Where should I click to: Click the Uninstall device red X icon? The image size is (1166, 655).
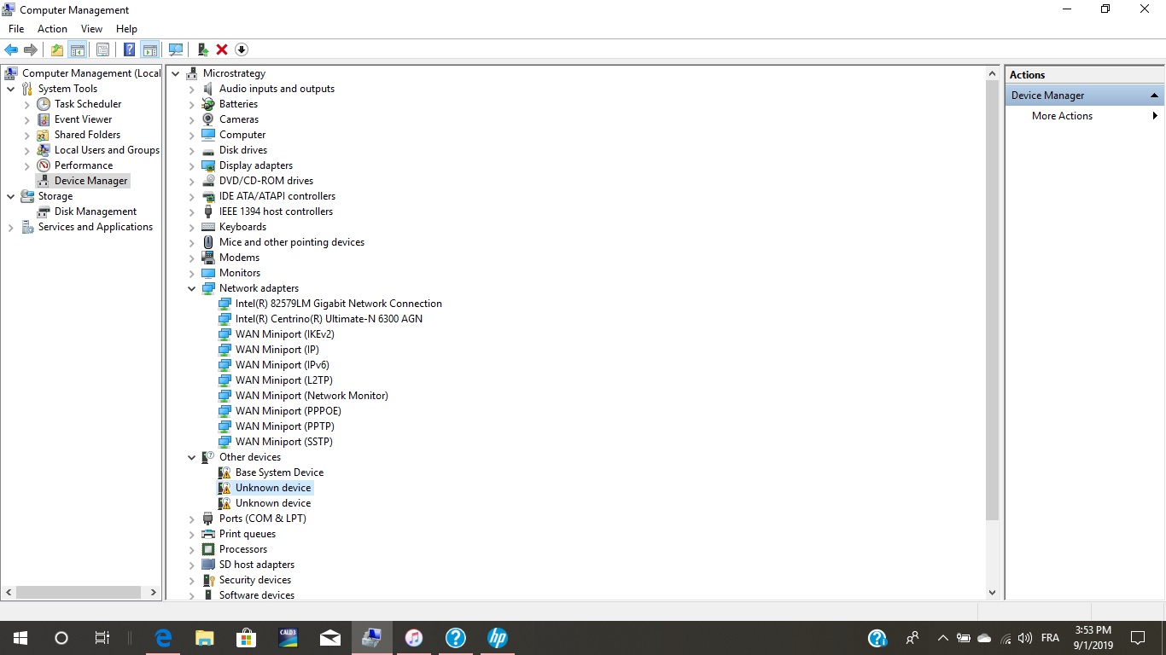221,49
